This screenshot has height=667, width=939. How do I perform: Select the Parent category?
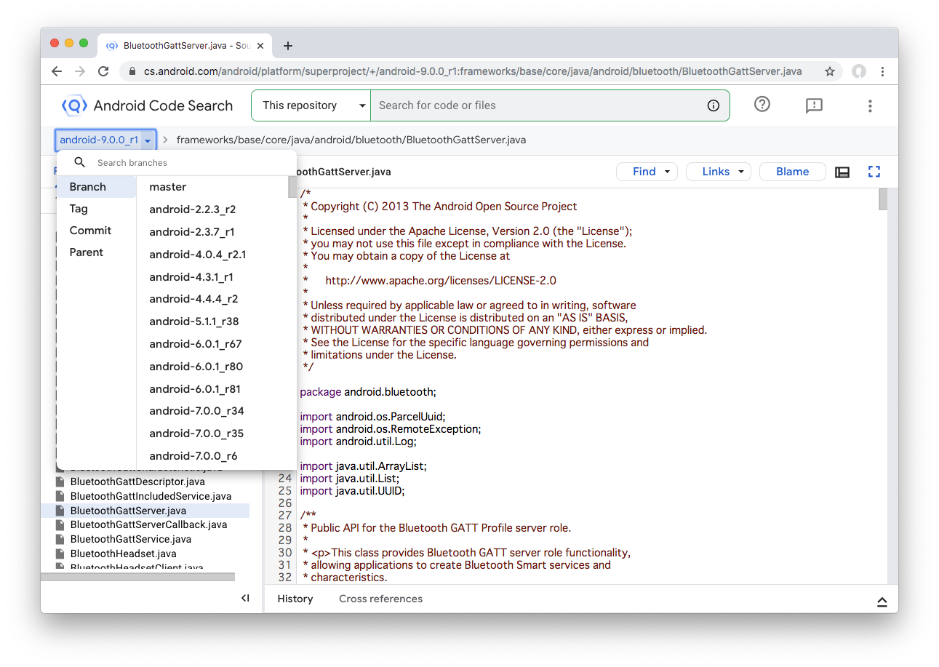click(x=96, y=252)
